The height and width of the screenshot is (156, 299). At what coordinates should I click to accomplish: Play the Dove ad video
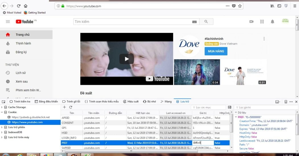pos(127,59)
